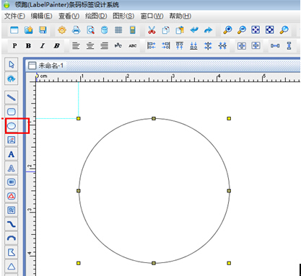Select the red triangle shape tool
The width and height of the screenshot is (301, 276).
coord(12,196)
